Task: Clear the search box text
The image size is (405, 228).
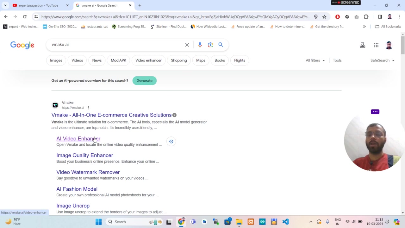Action: click(187, 45)
